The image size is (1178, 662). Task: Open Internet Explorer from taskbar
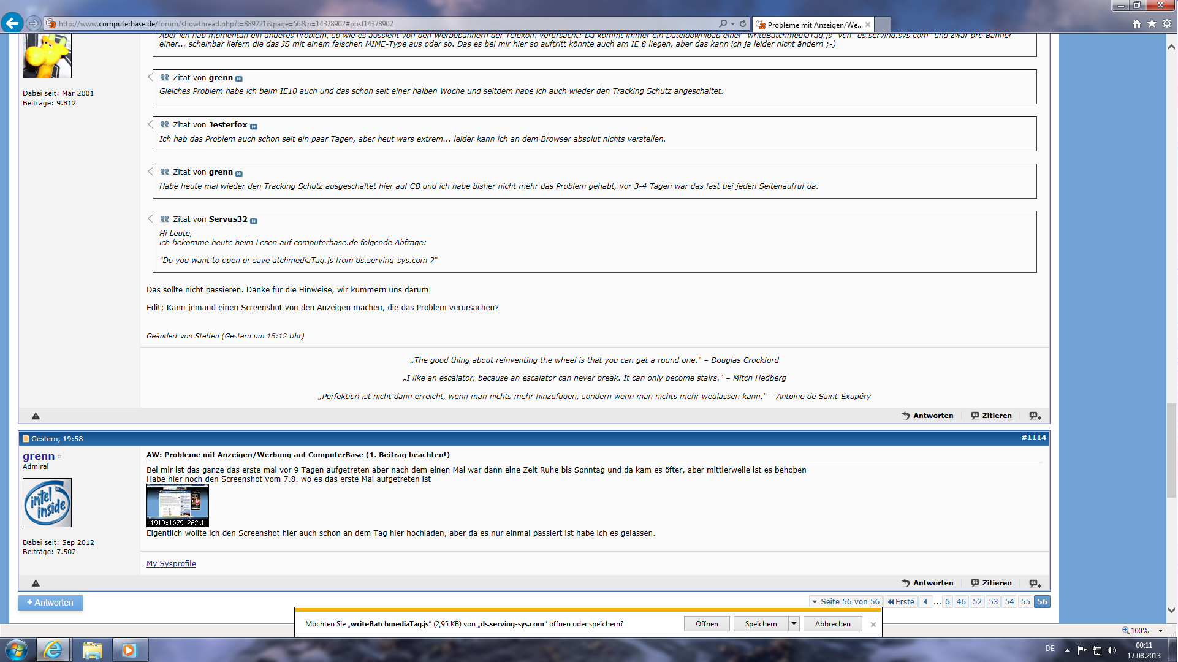(53, 650)
